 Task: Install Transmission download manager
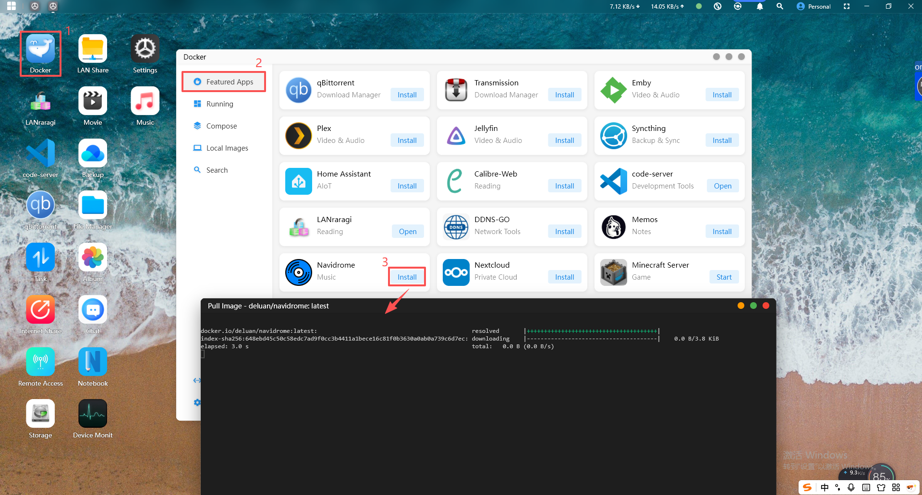pyautogui.click(x=565, y=95)
